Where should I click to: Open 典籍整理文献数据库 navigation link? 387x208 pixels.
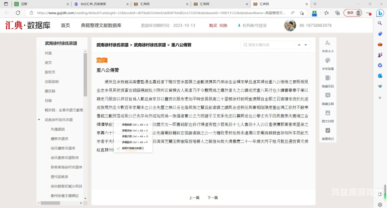pos(101,25)
